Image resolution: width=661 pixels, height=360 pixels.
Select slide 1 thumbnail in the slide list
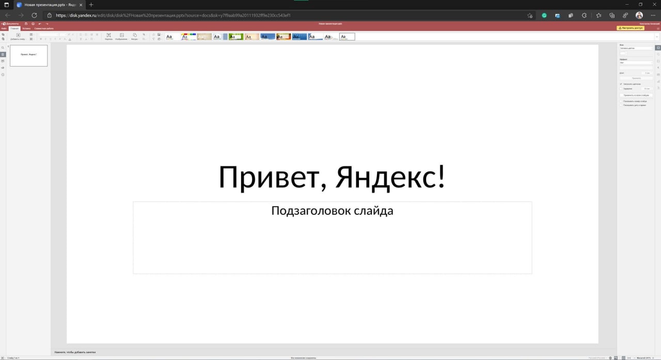coord(28,55)
